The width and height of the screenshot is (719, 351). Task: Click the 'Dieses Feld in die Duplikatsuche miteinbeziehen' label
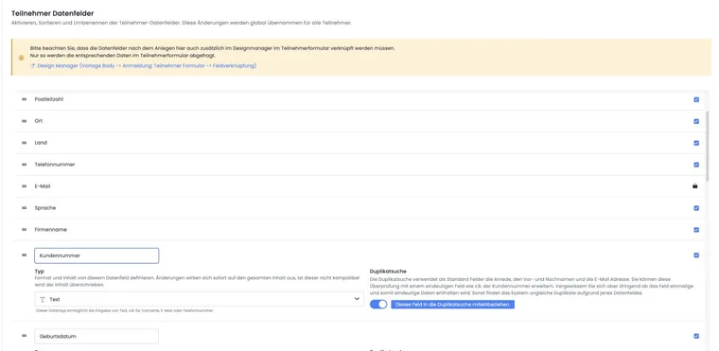(x=452, y=305)
